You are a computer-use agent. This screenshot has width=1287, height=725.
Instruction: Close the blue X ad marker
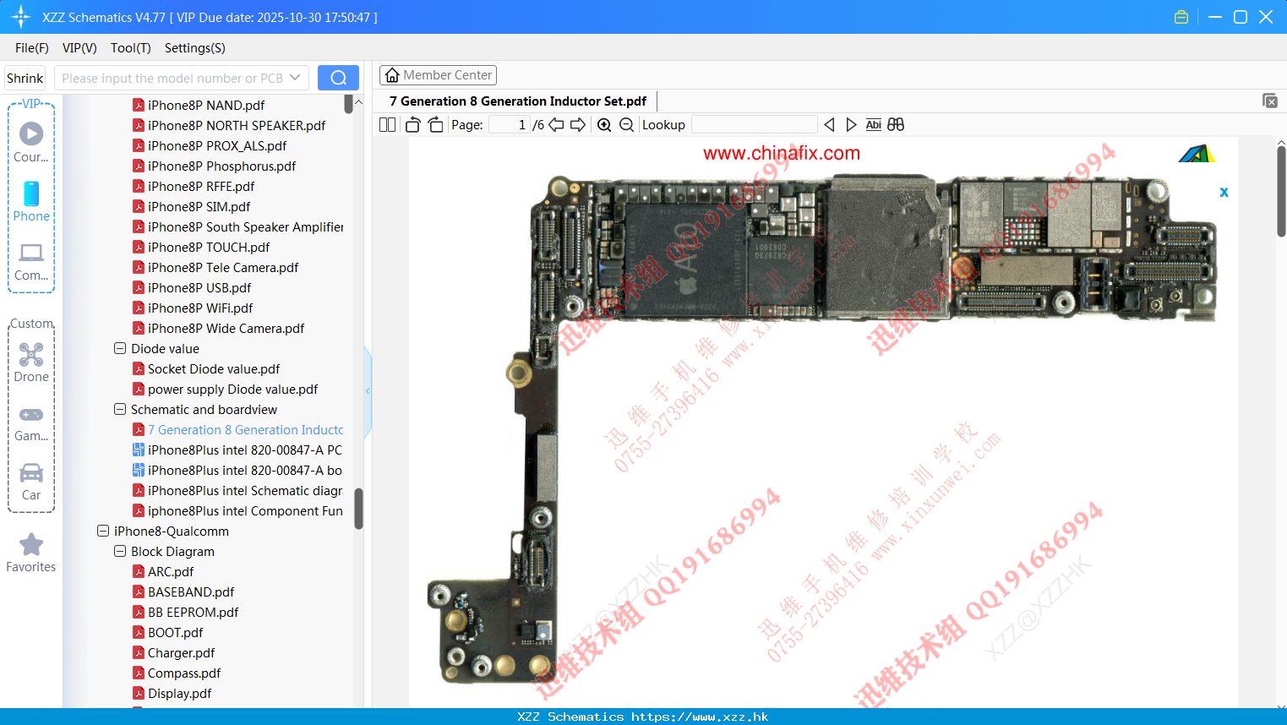pyautogui.click(x=1224, y=193)
